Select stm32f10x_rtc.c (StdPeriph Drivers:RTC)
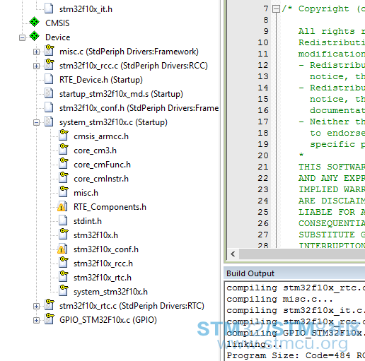365x361 pixels. click(132, 306)
